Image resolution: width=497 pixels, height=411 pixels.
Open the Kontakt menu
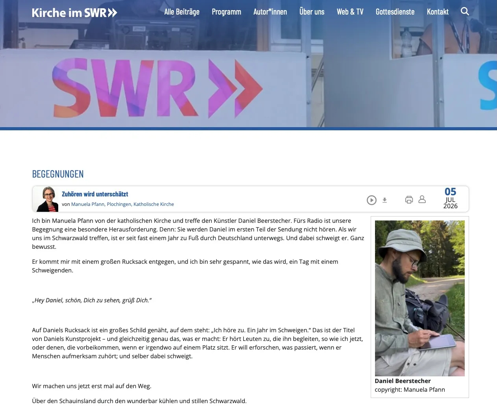(438, 12)
